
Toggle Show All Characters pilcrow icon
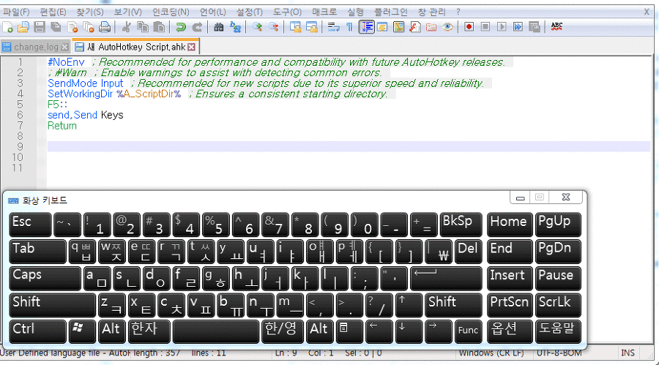tap(349, 27)
